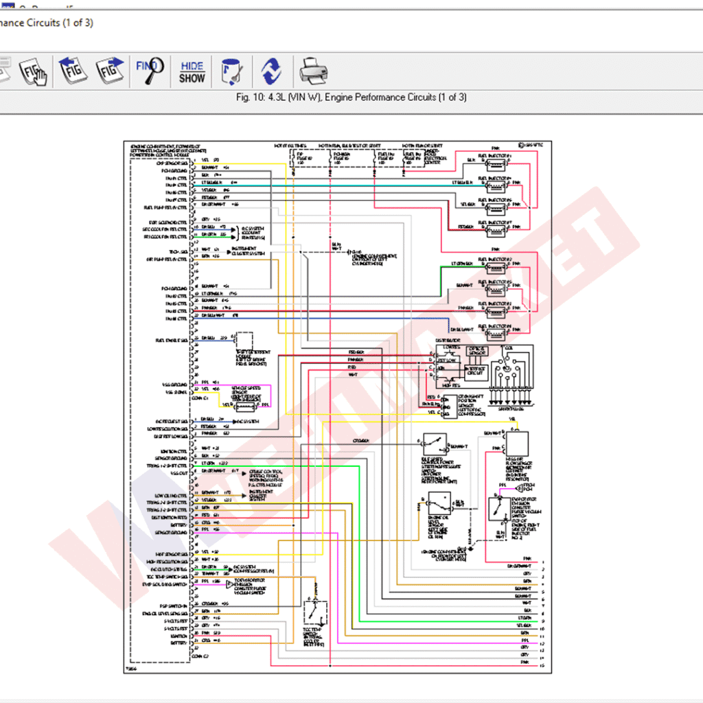Advance to the next figure

pyautogui.click(x=110, y=71)
